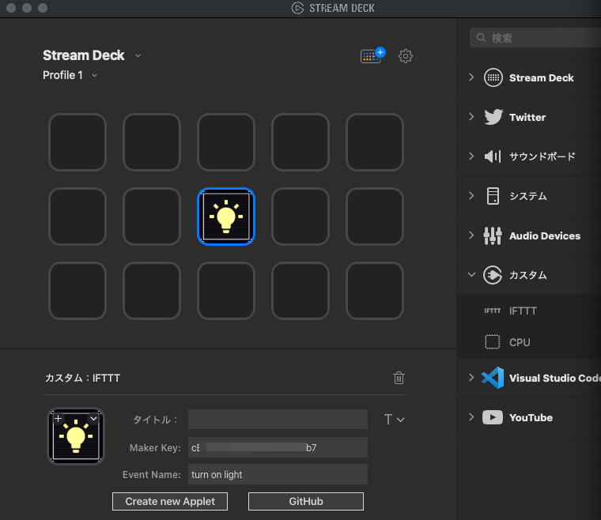Screen dimensions: 601x520
Task: Click the key image preview thumbnail
Action: [x=76, y=436]
